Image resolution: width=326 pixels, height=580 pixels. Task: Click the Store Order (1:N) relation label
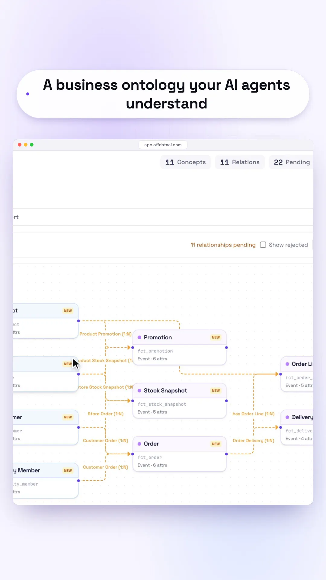(x=106, y=414)
